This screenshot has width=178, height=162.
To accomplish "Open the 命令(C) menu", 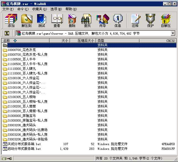I will [23, 9].
